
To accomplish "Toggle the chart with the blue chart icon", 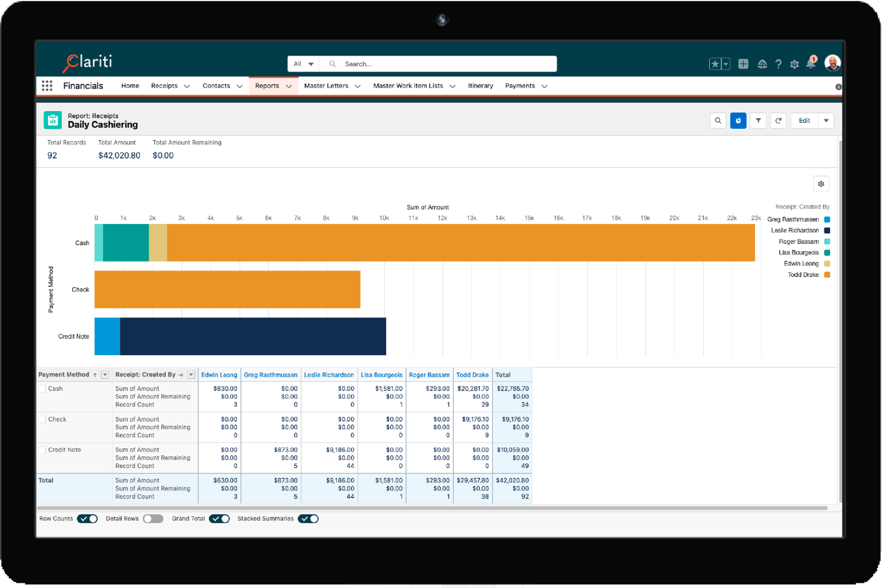I will pos(738,121).
